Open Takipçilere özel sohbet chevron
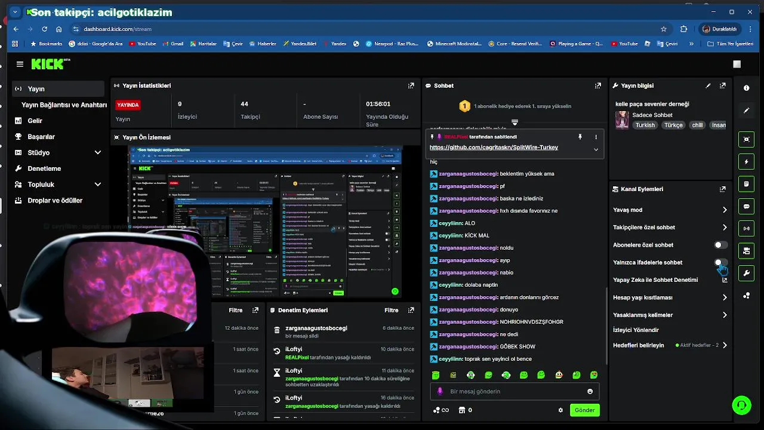The width and height of the screenshot is (764, 430). click(x=725, y=228)
